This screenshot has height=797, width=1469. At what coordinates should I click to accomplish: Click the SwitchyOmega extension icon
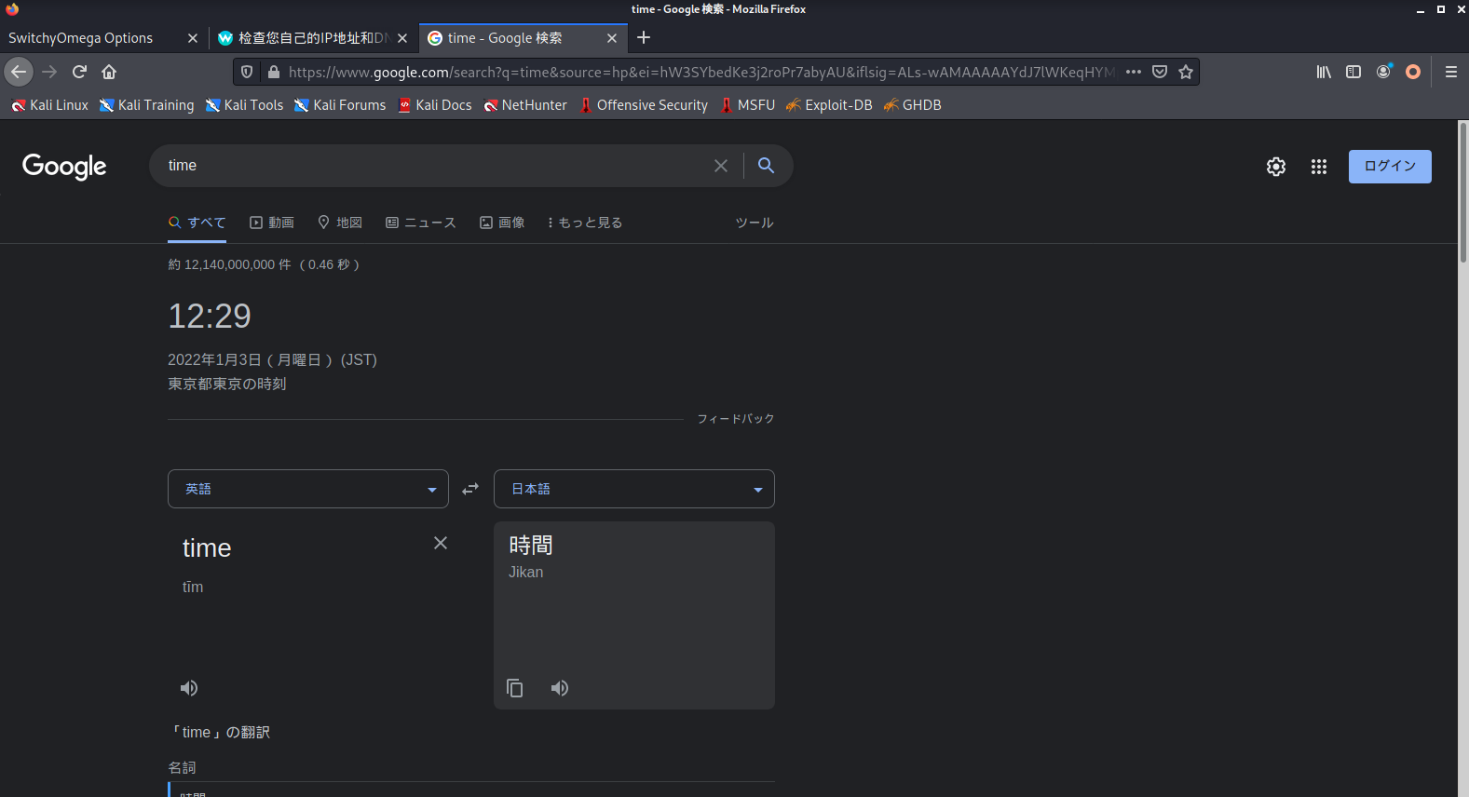(1413, 72)
